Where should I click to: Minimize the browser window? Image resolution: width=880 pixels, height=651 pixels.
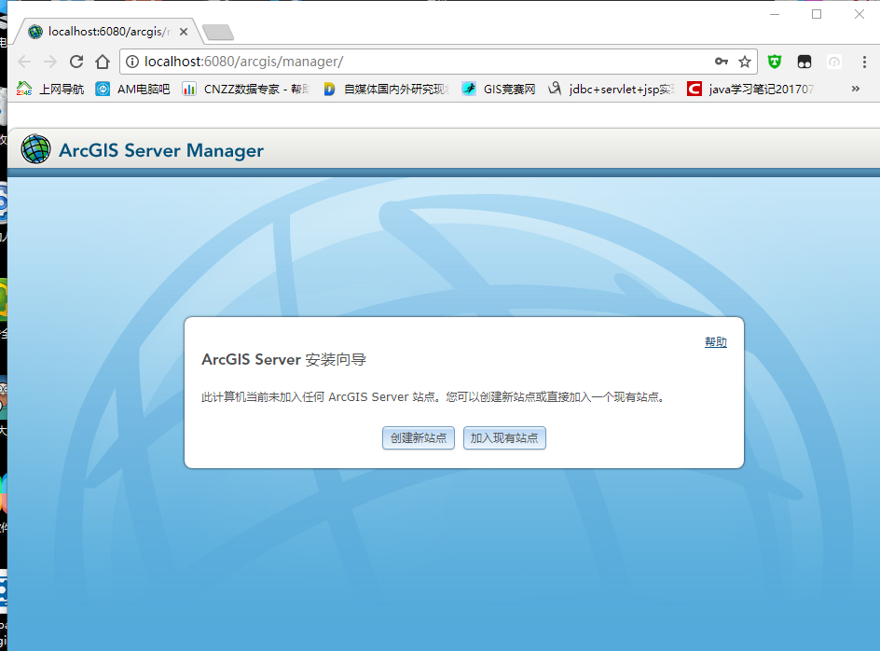click(x=775, y=14)
